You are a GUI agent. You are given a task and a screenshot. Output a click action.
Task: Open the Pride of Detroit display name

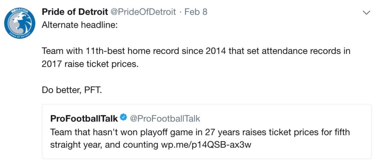(x=75, y=12)
